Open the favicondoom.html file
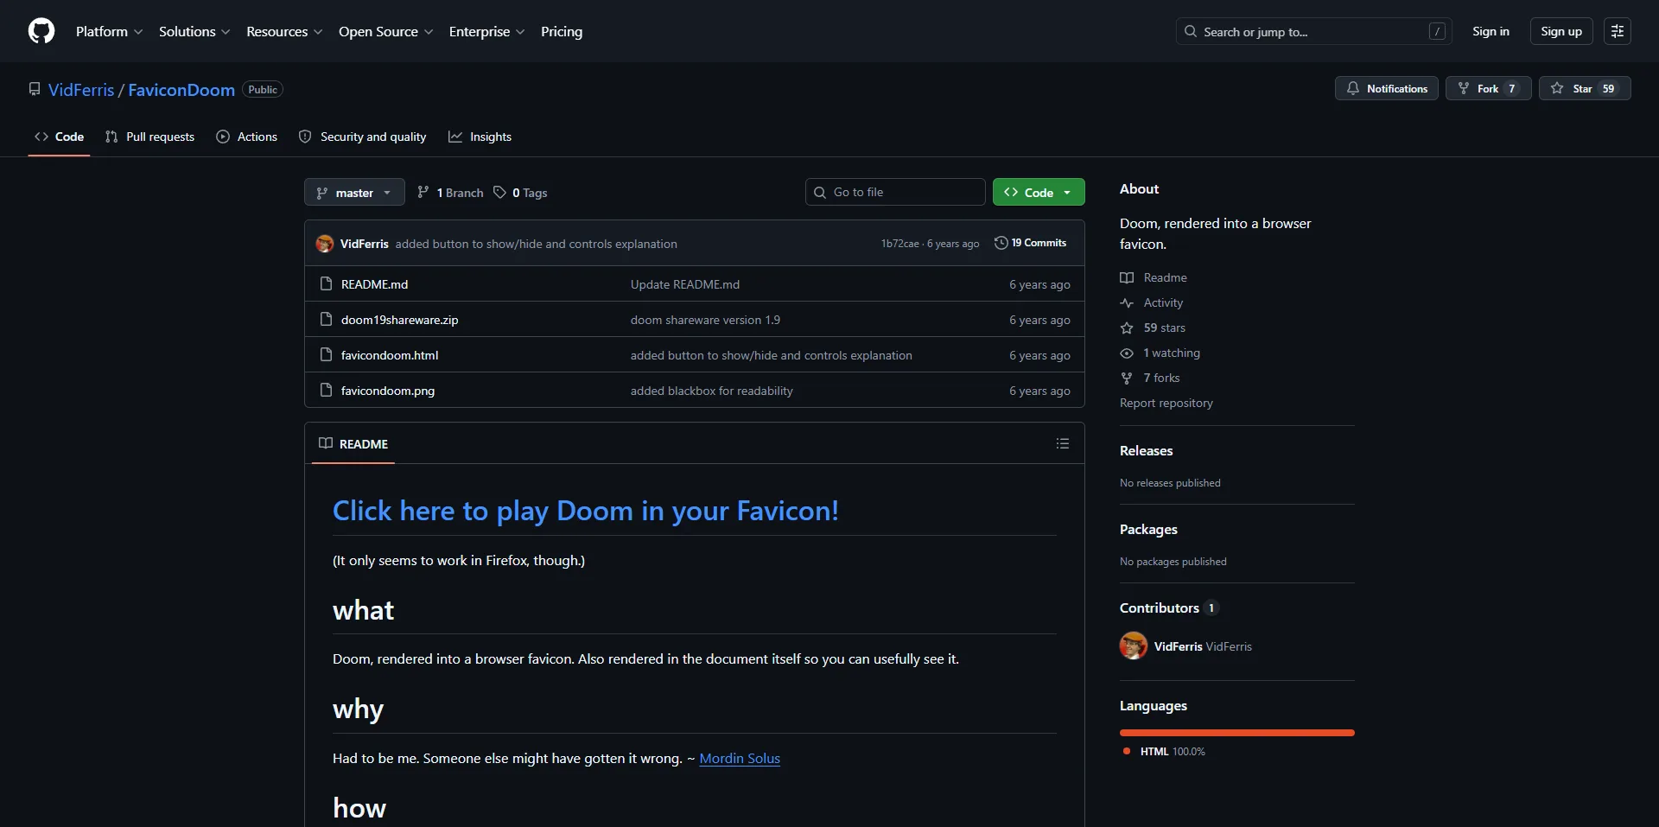This screenshot has height=827, width=1659. (x=390, y=355)
